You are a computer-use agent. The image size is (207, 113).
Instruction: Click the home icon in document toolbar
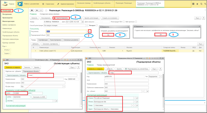click(x=32, y=10)
